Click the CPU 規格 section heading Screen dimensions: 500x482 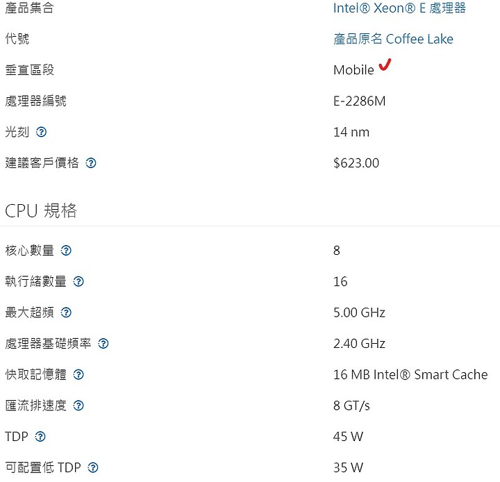click(41, 210)
